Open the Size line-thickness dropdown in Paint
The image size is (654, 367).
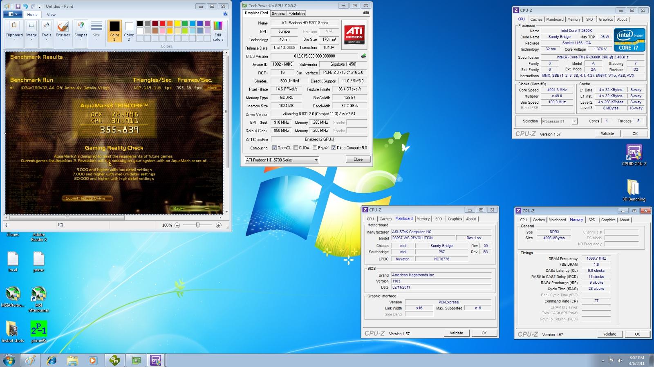[x=96, y=30]
